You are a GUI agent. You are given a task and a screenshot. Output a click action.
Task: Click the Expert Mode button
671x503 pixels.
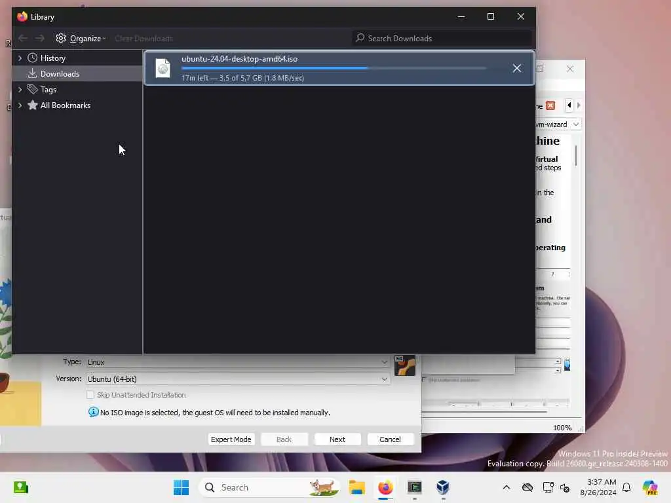pyautogui.click(x=231, y=439)
